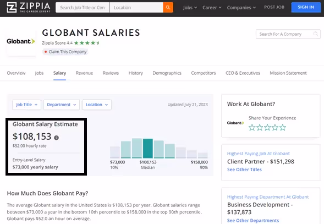Click the magnifier in company search box
324x224 pixels.
316,34
